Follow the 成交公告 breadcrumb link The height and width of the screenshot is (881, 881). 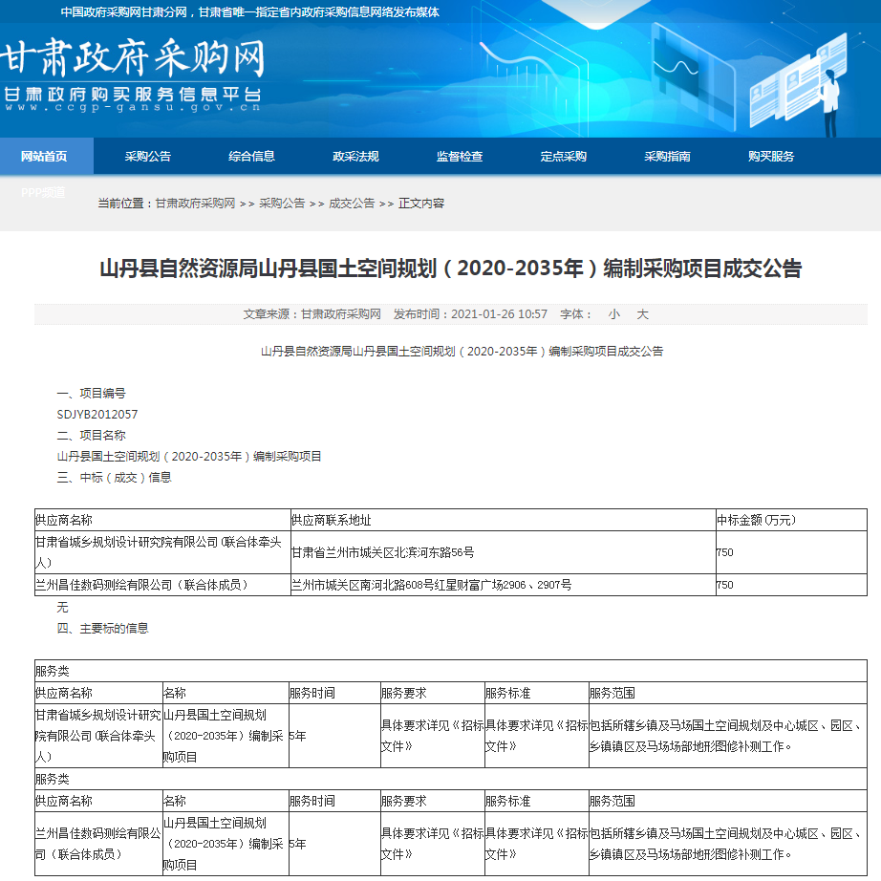click(352, 204)
